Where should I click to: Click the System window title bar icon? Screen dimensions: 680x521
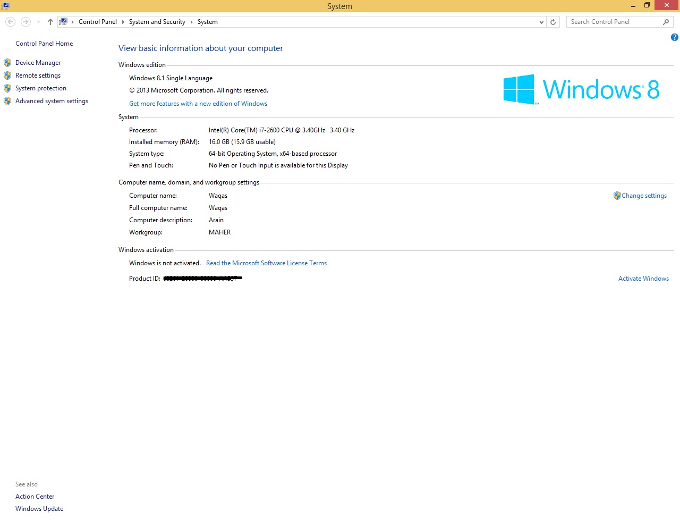pos(5,6)
